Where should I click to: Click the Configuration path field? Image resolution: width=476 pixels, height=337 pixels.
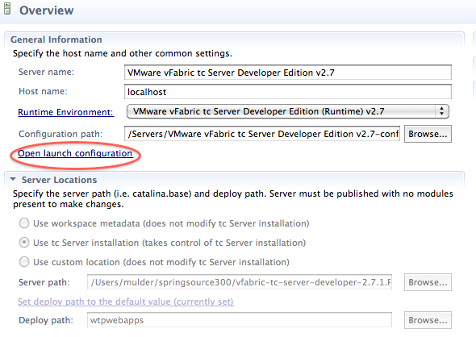[262, 134]
